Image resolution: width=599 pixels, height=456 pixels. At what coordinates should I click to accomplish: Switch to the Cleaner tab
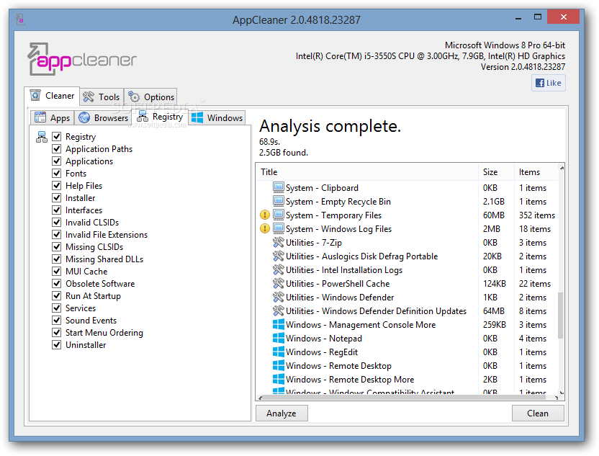52,96
